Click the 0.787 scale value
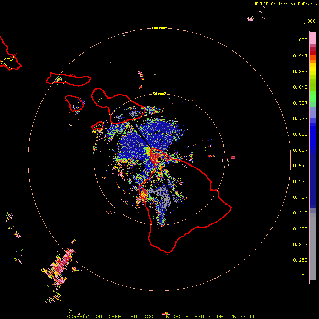Image resolution: width=319 pixels, height=319 pixels. 300,103
